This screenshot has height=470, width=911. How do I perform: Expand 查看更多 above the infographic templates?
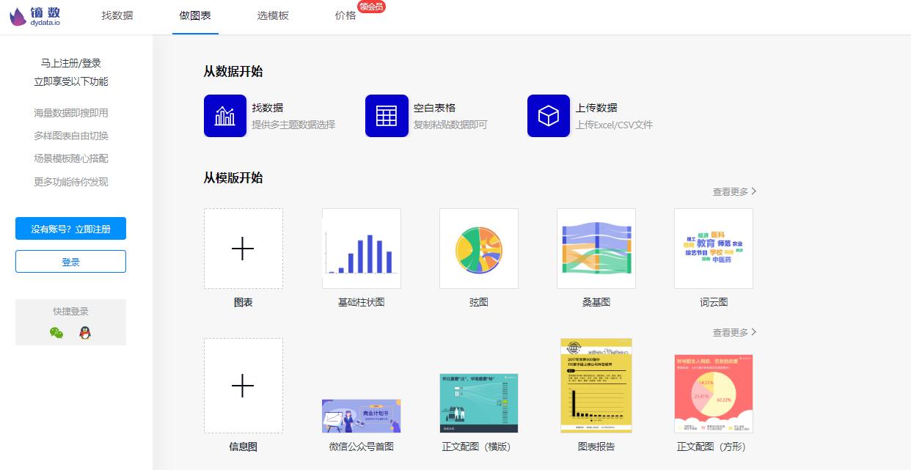click(733, 331)
